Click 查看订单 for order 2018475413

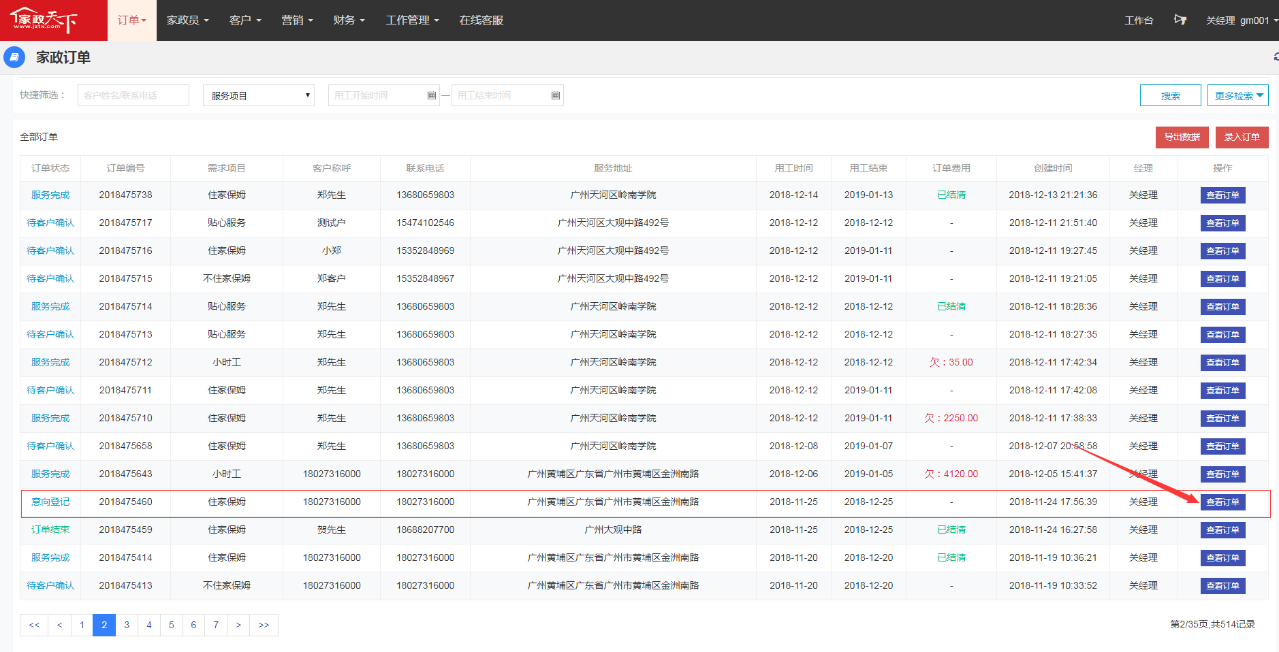tap(1223, 586)
